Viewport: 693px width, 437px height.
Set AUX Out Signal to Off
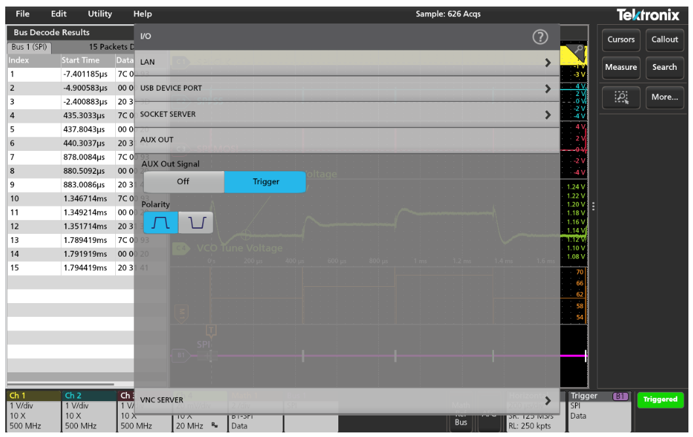tap(183, 182)
